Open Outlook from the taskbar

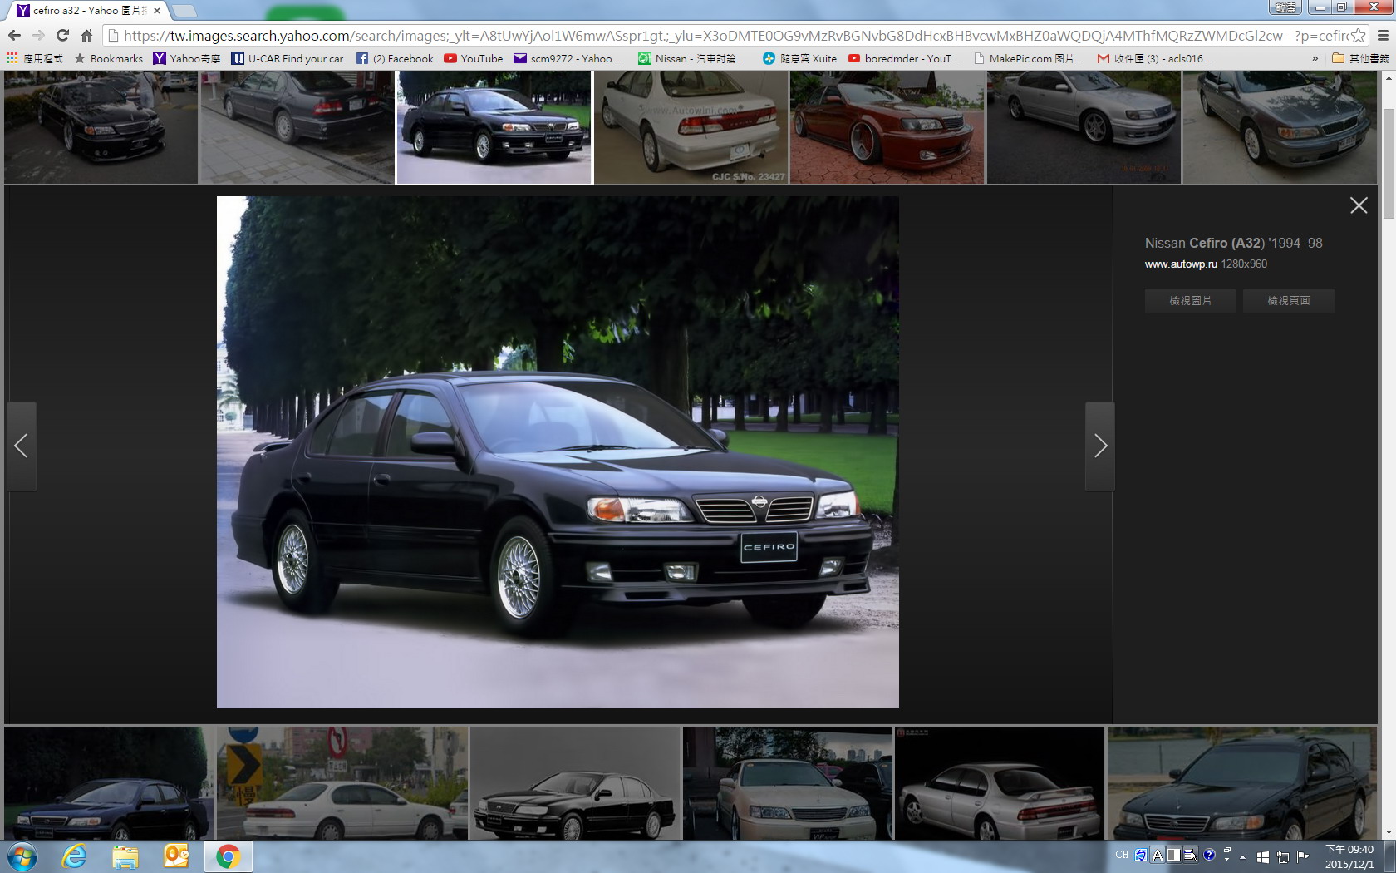coord(177,856)
